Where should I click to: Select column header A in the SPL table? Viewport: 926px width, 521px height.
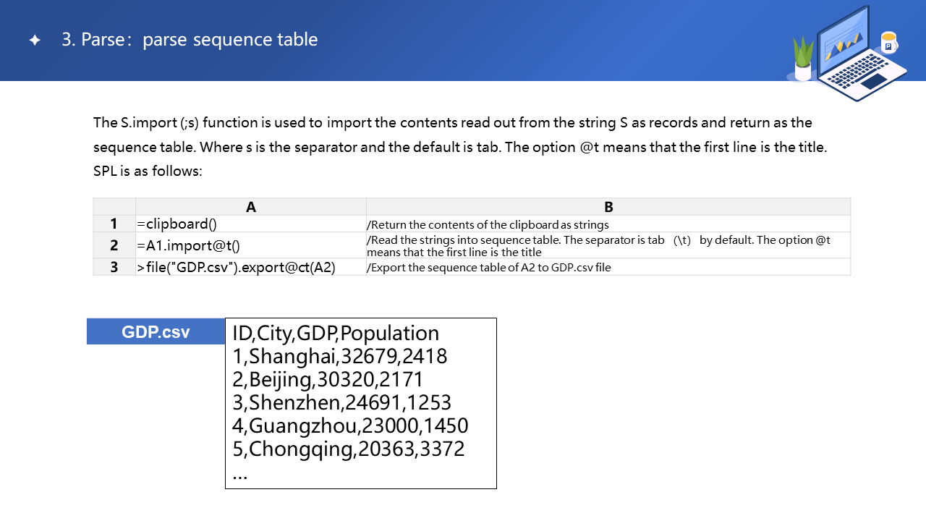coord(251,207)
